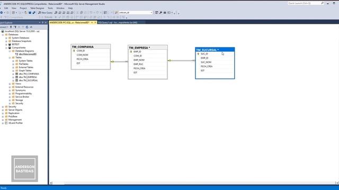This screenshot has width=339, height=190.
Task: Select the relationship line between TM_EMPRESA and TM_SUCURSAL
Action: click(182, 61)
